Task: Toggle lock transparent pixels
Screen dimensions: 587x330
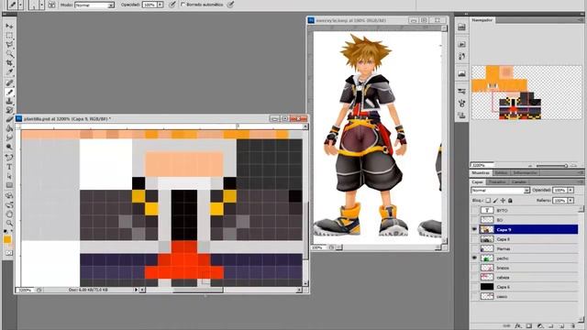Action: (x=488, y=201)
